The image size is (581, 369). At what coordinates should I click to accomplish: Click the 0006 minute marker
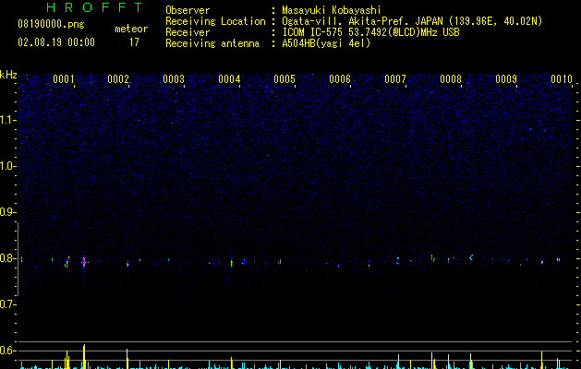point(340,78)
